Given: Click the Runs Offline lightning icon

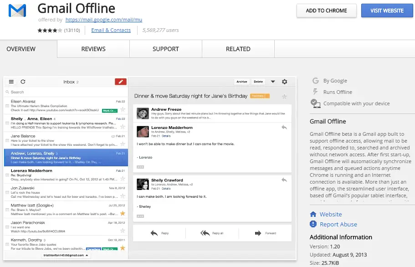Looking at the screenshot, I should [x=315, y=92].
